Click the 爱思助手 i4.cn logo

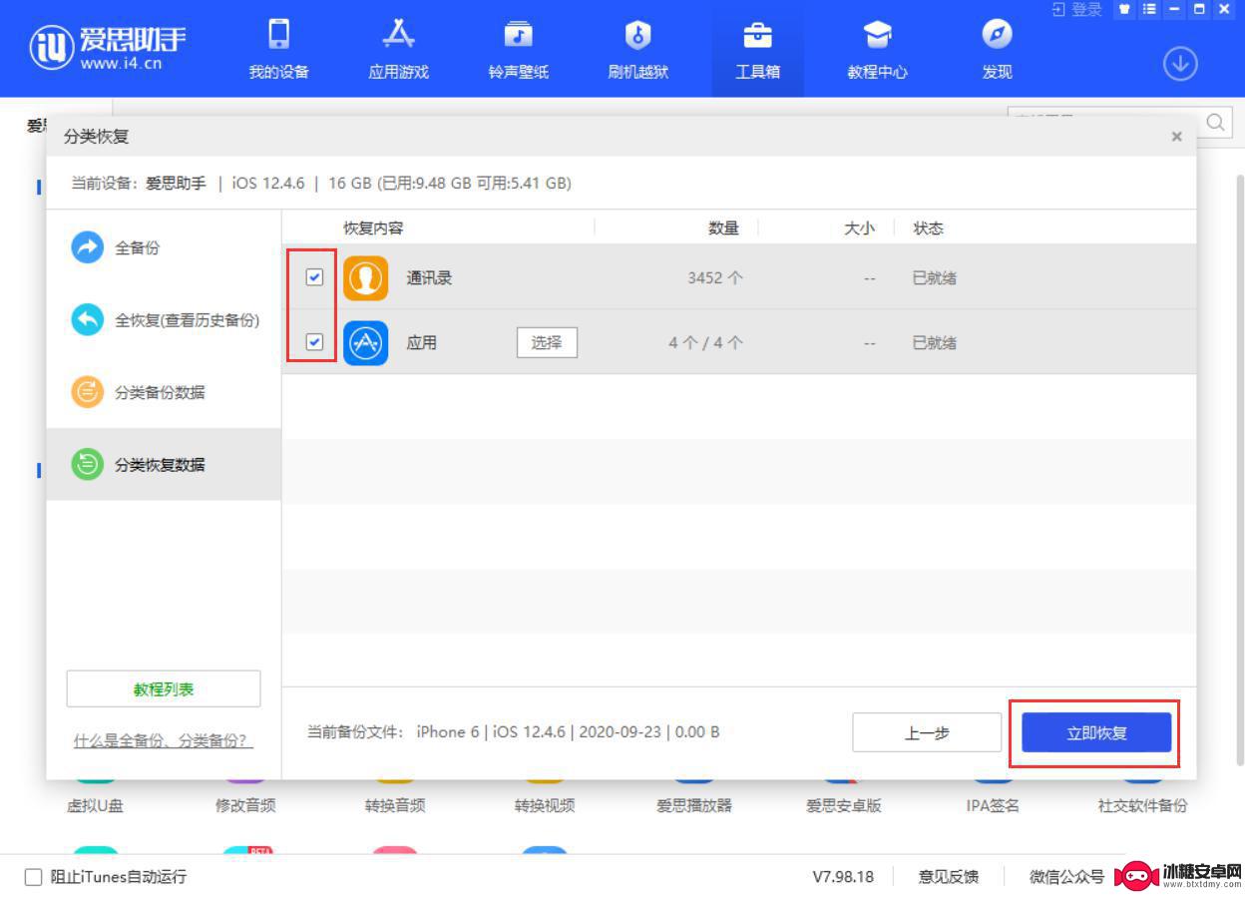click(108, 47)
